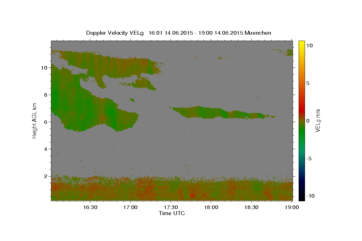
Task: Pick the dark bottom of the colorbar
Action: [302, 196]
